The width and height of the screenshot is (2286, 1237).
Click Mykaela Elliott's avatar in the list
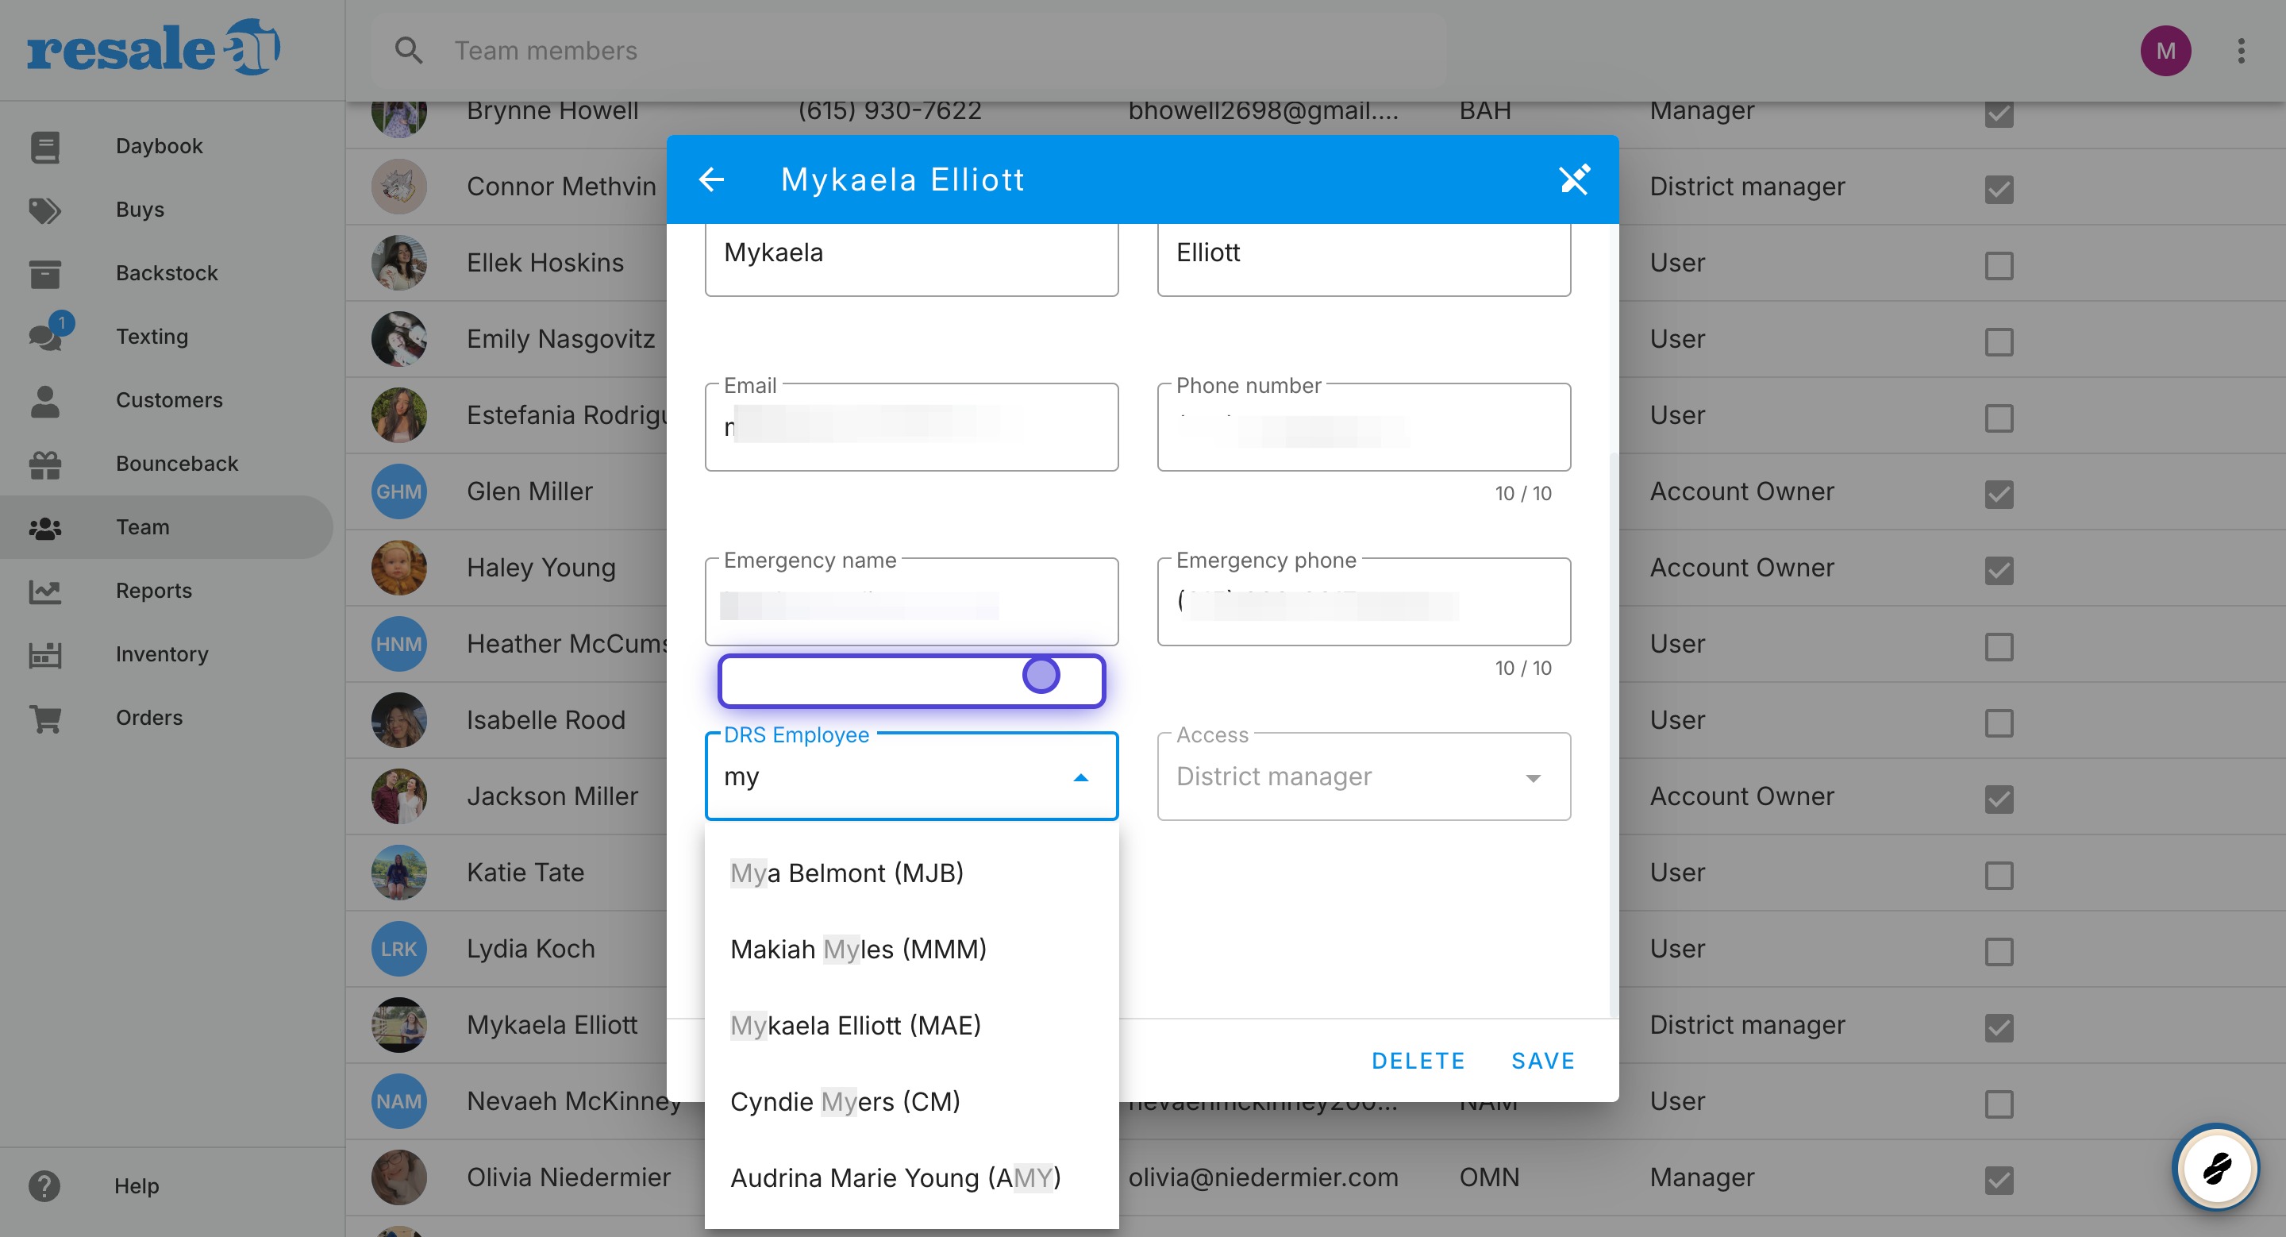click(398, 1026)
